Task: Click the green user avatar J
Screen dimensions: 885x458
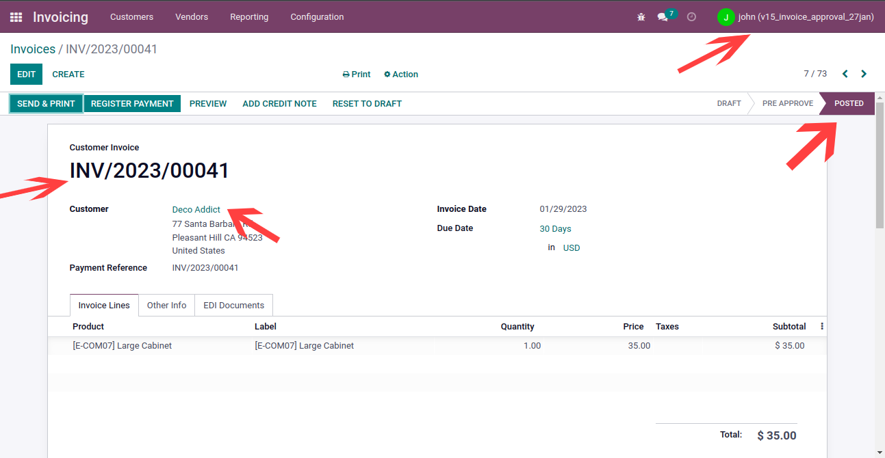Action: [726, 16]
